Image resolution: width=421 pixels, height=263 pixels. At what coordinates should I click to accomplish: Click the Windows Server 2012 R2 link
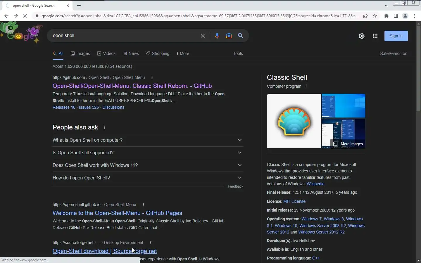click(321, 232)
